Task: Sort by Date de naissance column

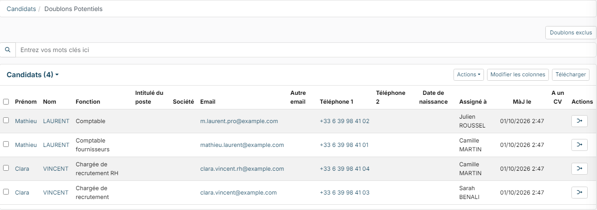Action: point(434,97)
